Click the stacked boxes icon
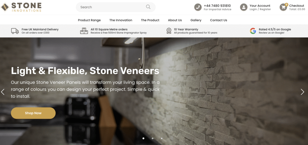 pyautogui.click(x=84, y=31)
